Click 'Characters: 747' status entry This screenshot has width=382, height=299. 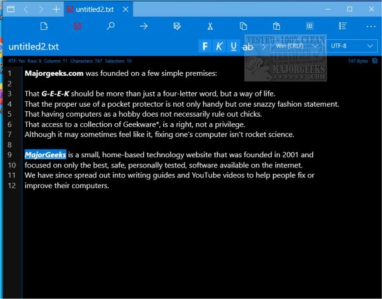coord(86,61)
